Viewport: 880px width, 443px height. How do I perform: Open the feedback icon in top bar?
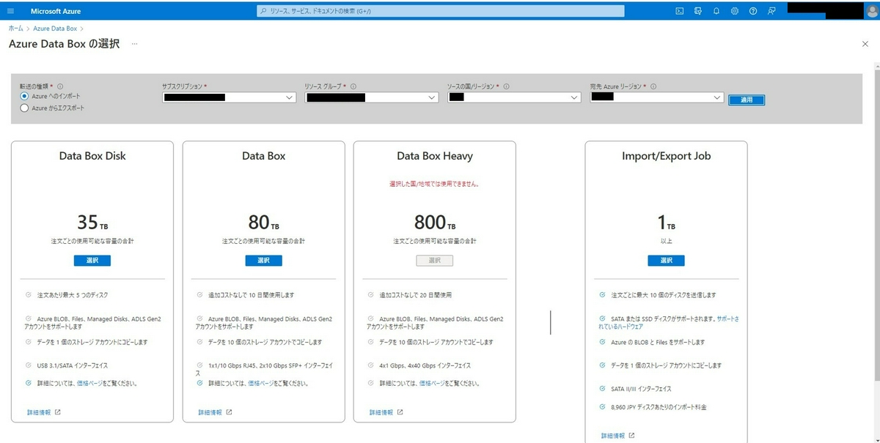pos(771,11)
